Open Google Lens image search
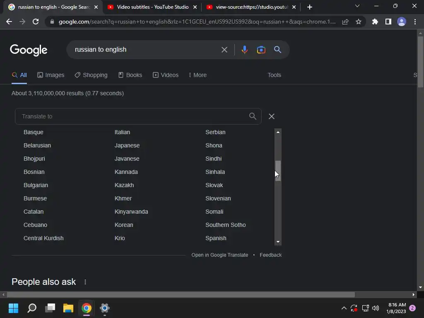The image size is (424, 318). [261, 50]
